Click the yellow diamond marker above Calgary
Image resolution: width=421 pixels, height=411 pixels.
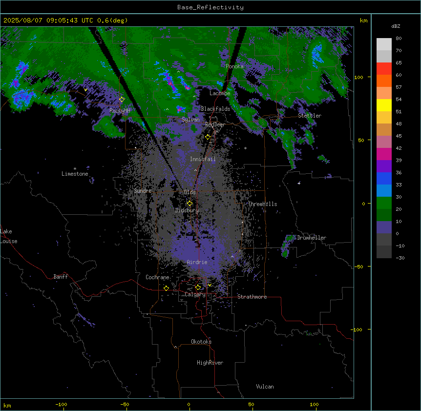coord(198,288)
